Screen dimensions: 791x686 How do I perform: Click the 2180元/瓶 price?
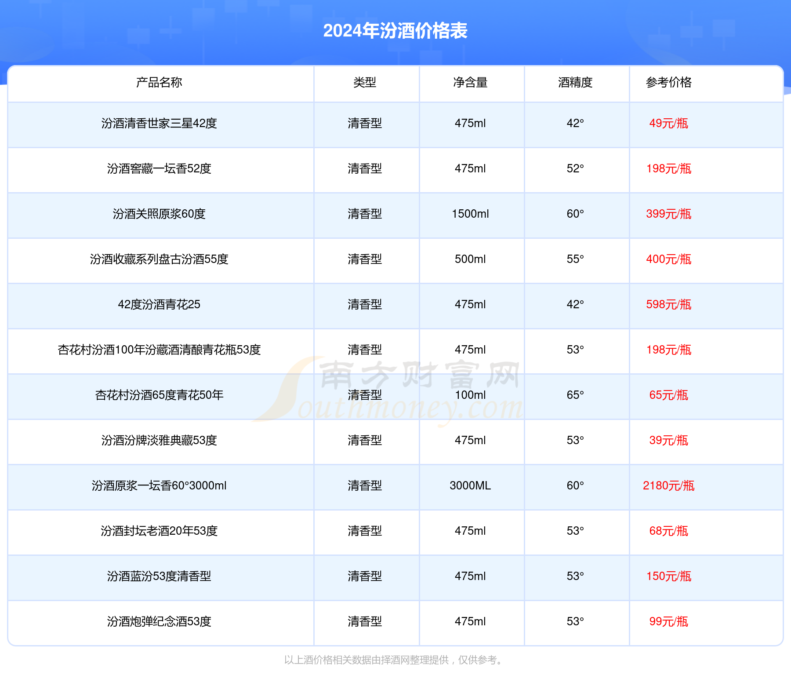tap(669, 485)
